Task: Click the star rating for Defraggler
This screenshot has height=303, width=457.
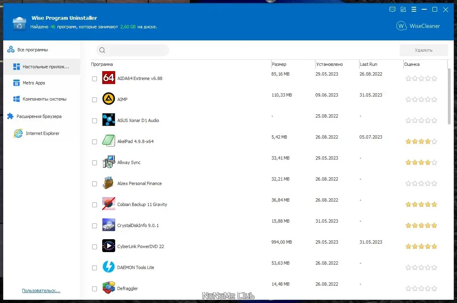Action: [x=421, y=288]
